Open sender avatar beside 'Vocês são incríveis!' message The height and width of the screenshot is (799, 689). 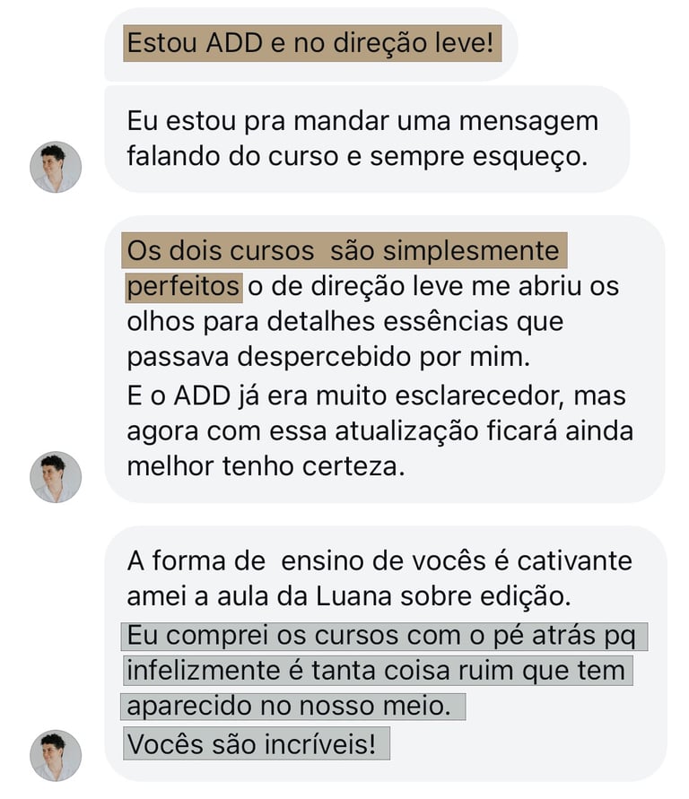pyautogui.click(x=56, y=755)
